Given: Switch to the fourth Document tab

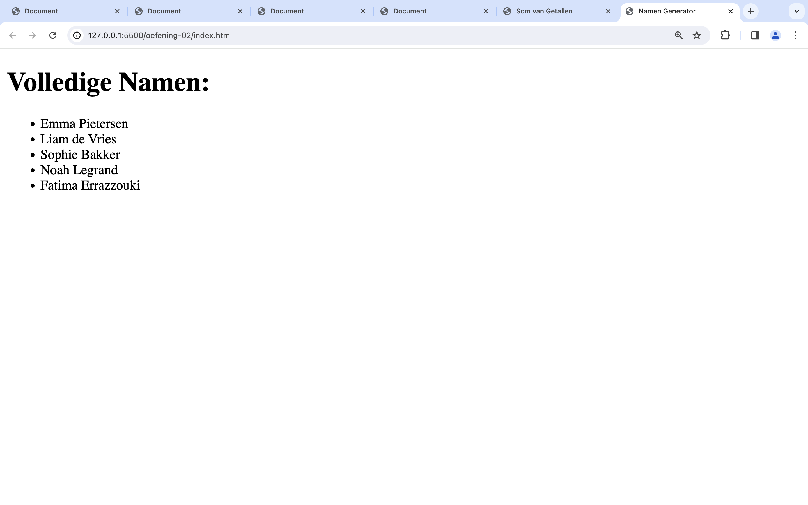Looking at the screenshot, I should click(x=434, y=11).
